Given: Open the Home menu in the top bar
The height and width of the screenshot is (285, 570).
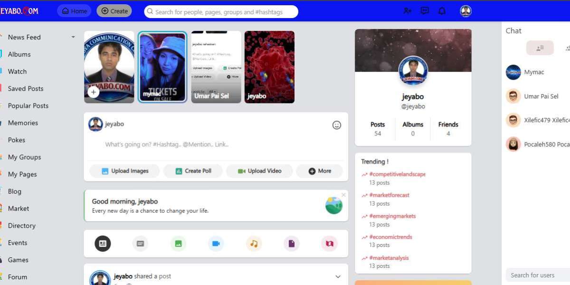Looking at the screenshot, I should click(x=74, y=10).
